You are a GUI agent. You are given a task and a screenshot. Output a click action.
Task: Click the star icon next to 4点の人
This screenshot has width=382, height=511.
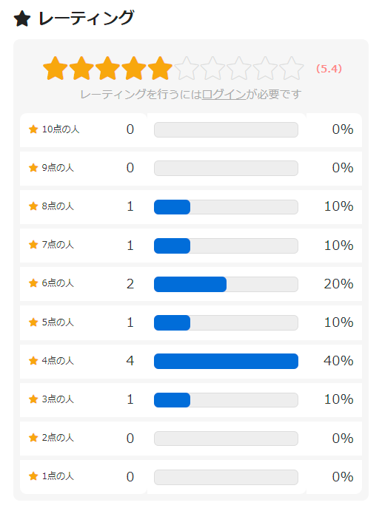[x=33, y=361]
